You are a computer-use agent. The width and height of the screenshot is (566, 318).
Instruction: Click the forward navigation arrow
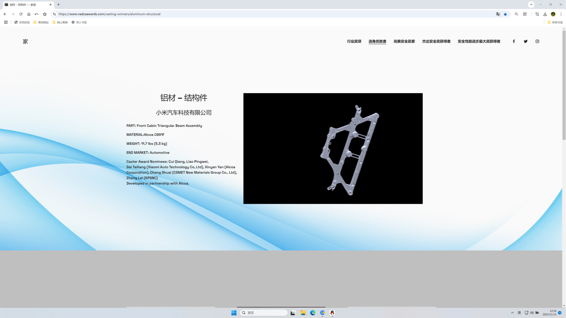click(13, 14)
